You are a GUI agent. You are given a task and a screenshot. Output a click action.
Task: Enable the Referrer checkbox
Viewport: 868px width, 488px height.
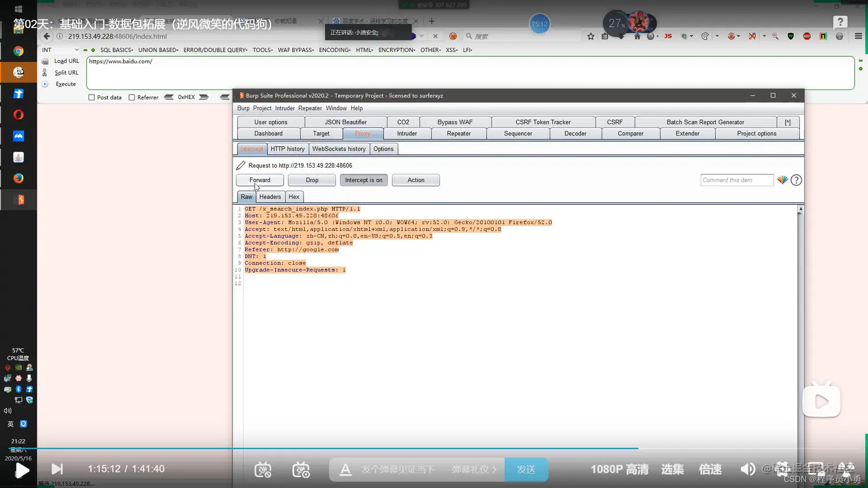(x=131, y=97)
